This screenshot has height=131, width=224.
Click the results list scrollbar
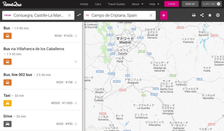click(83, 77)
